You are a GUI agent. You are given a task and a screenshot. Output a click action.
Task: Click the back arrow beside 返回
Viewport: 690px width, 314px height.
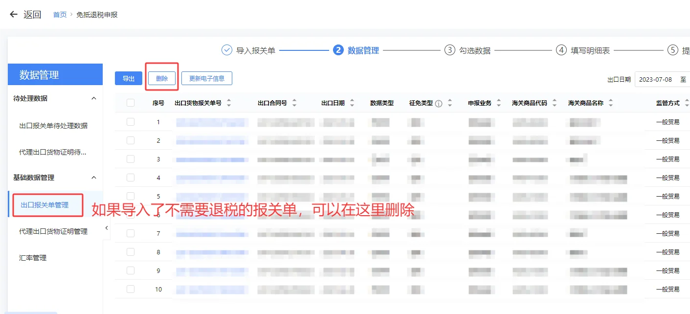pos(13,14)
